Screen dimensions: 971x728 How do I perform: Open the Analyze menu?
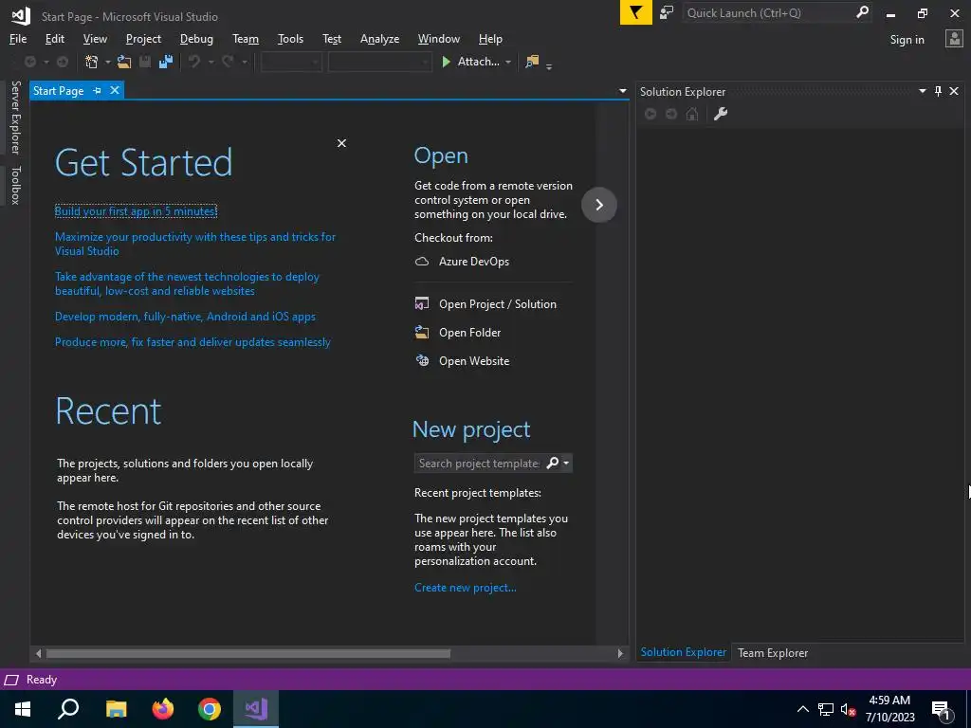click(x=379, y=38)
